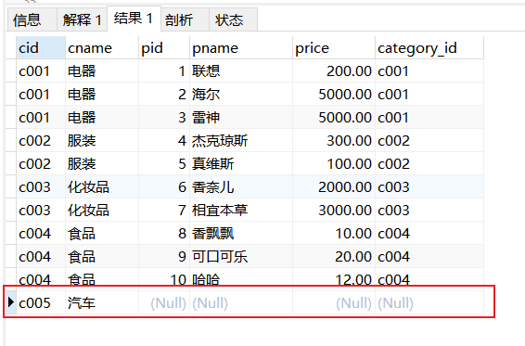Click the cname cell in 香奈儿 row
This screenshot has width=525, height=346.
(102, 186)
